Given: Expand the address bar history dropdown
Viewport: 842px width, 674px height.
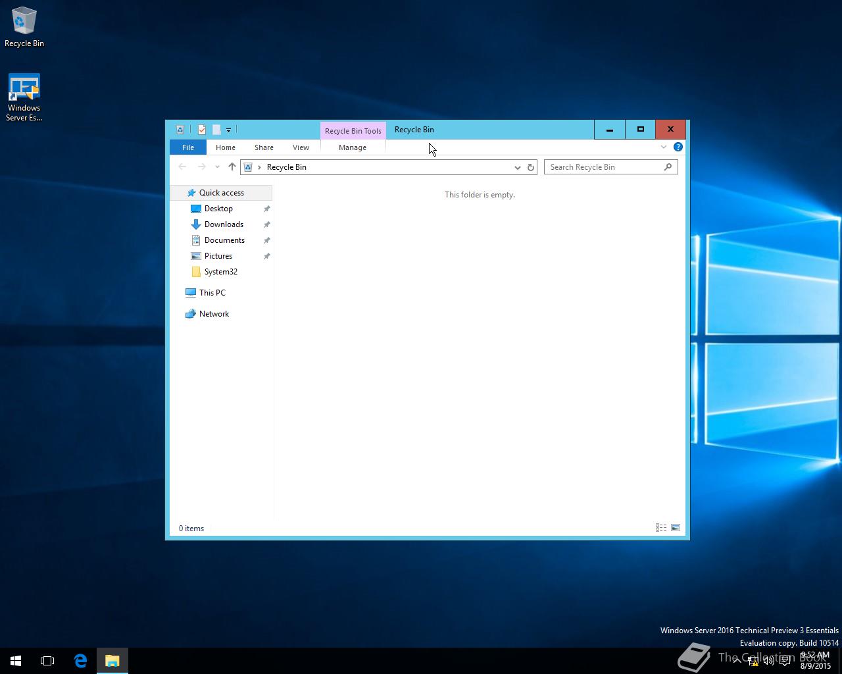Looking at the screenshot, I should tap(517, 167).
